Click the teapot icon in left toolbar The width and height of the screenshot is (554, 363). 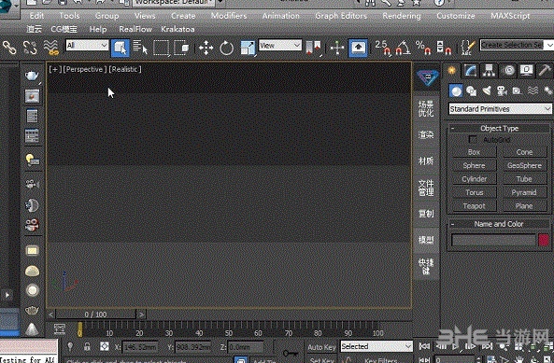[32, 76]
